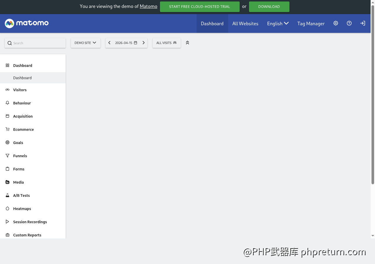The image size is (375, 264).
Task: Expand the Acquisition menu section
Action: 33,116
